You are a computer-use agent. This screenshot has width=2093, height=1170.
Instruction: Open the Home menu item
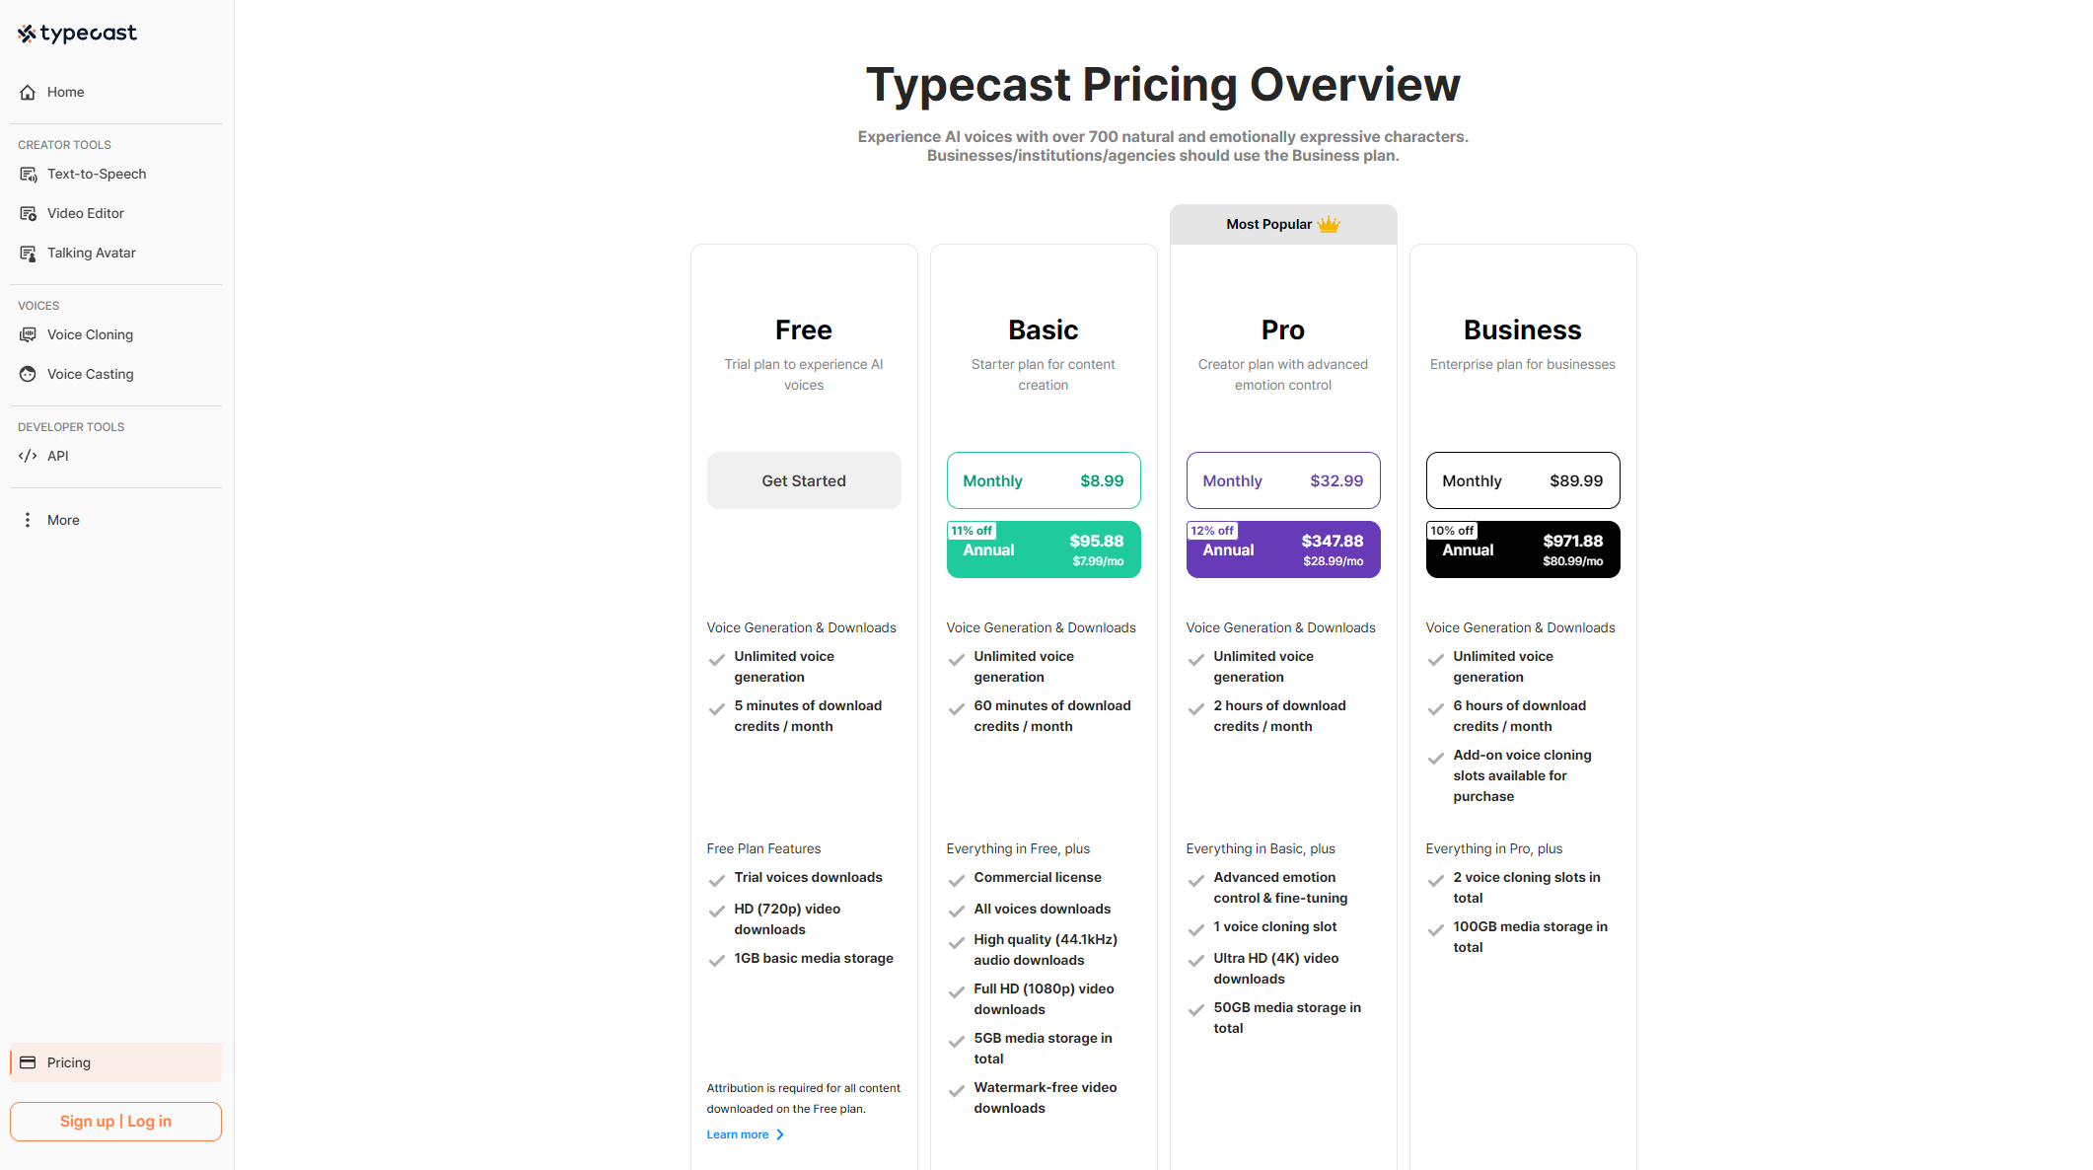pos(66,93)
